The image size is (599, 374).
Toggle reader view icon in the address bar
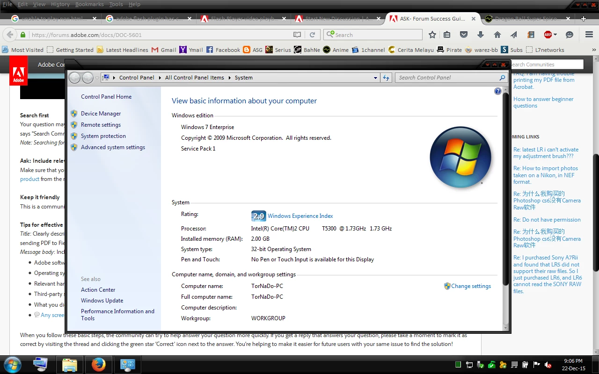tap(297, 35)
